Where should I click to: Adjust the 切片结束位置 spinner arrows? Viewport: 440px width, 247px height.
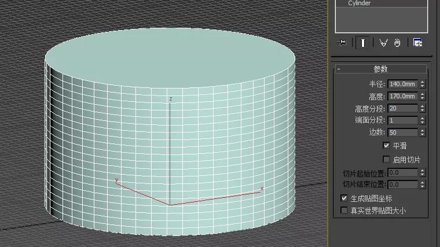pyautogui.click(x=422, y=185)
